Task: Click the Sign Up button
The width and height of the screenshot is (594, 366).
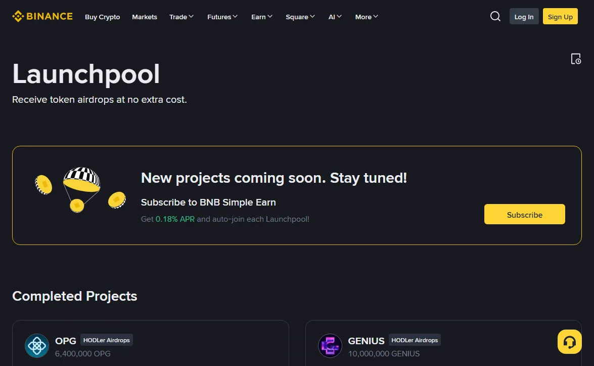Action: click(x=560, y=16)
